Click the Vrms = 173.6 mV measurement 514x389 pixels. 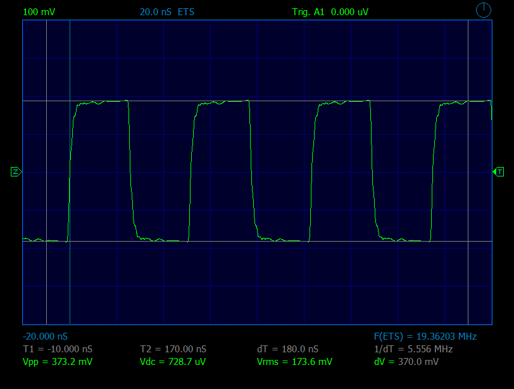(x=294, y=362)
